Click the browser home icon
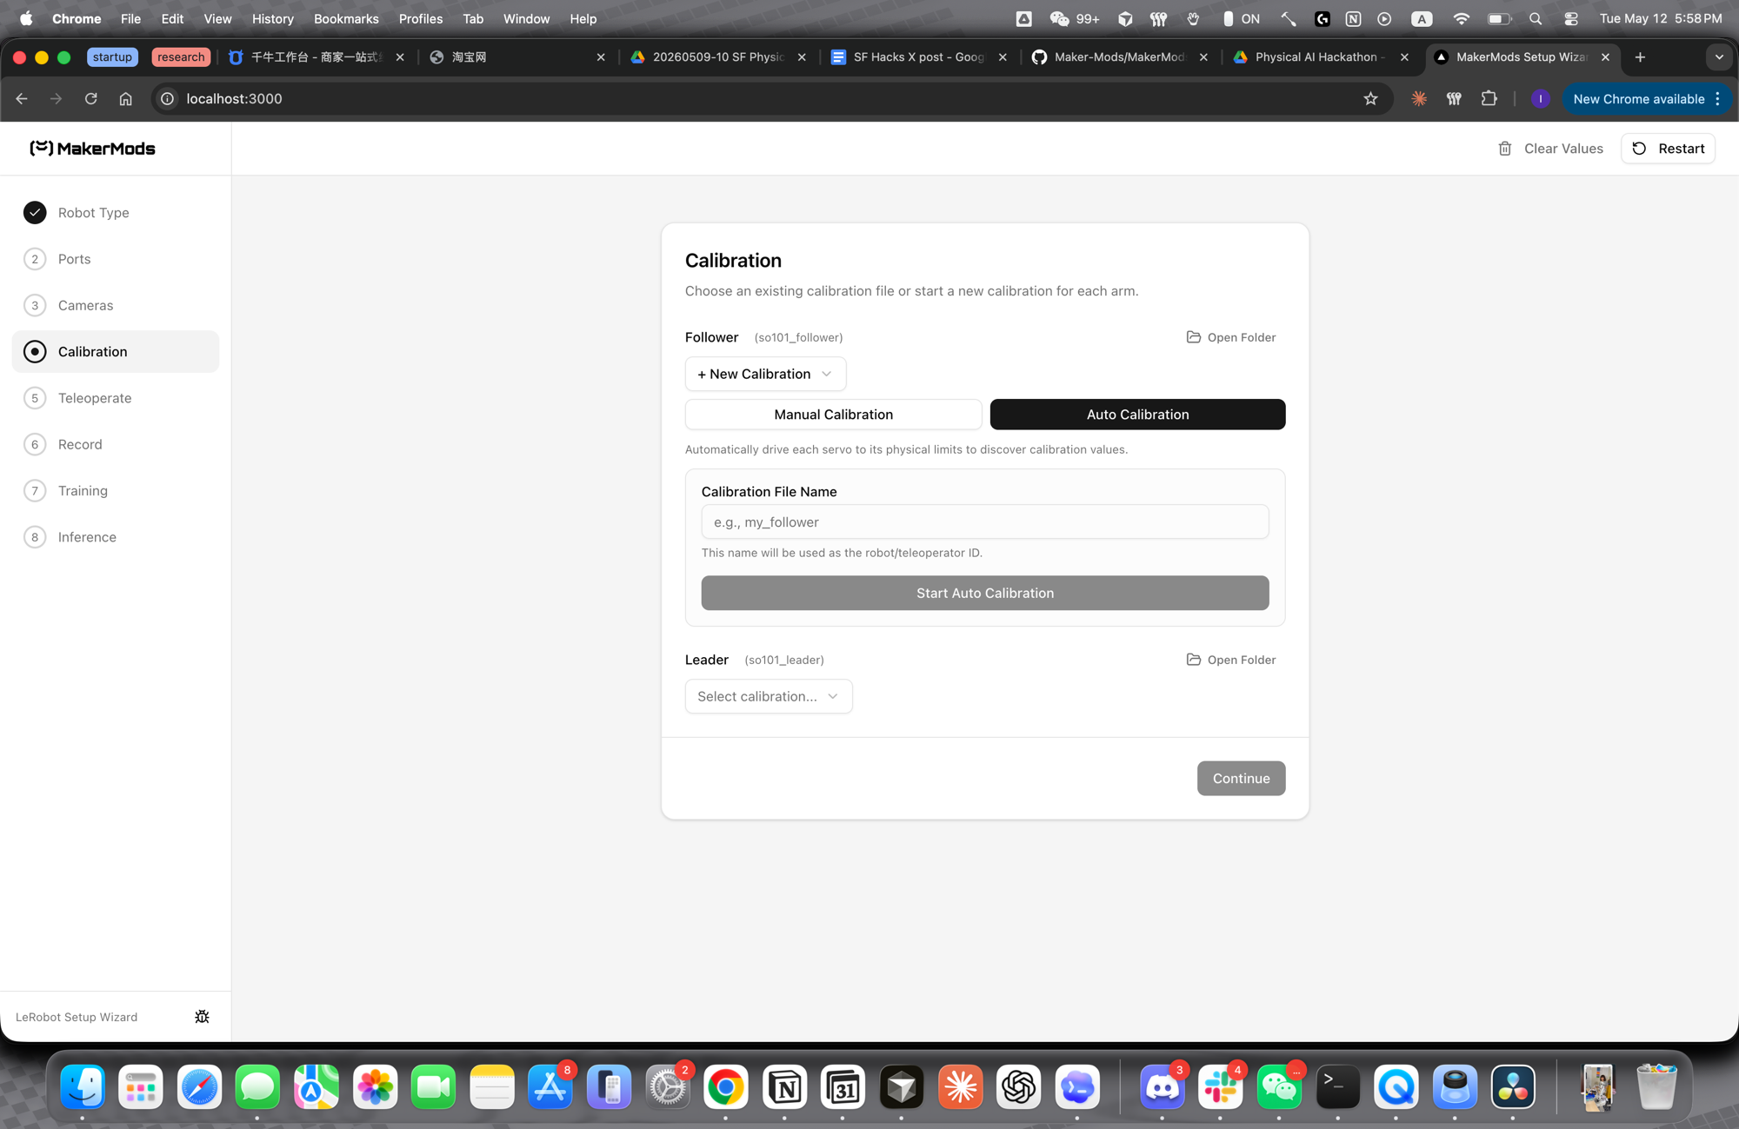 click(x=125, y=99)
